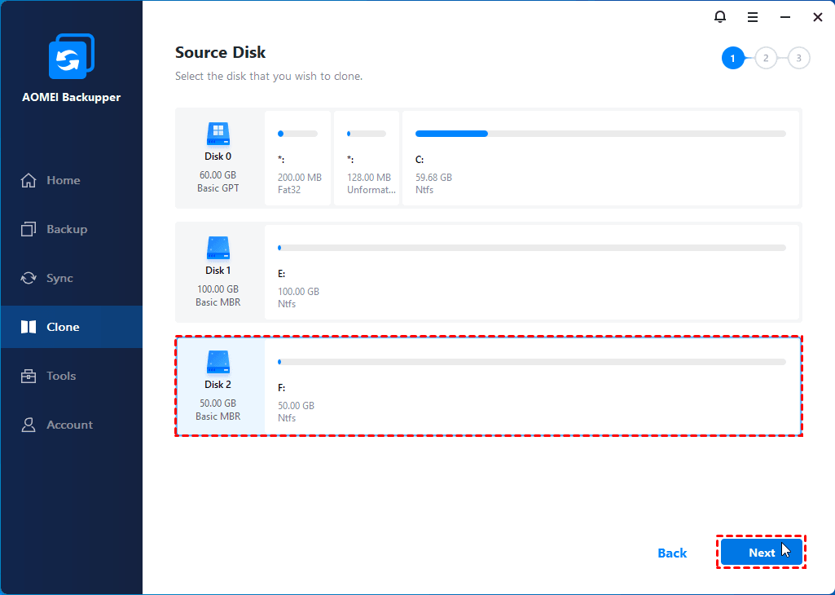
Task: Select the Disk 0 Windows drive icon
Action: tap(218, 134)
